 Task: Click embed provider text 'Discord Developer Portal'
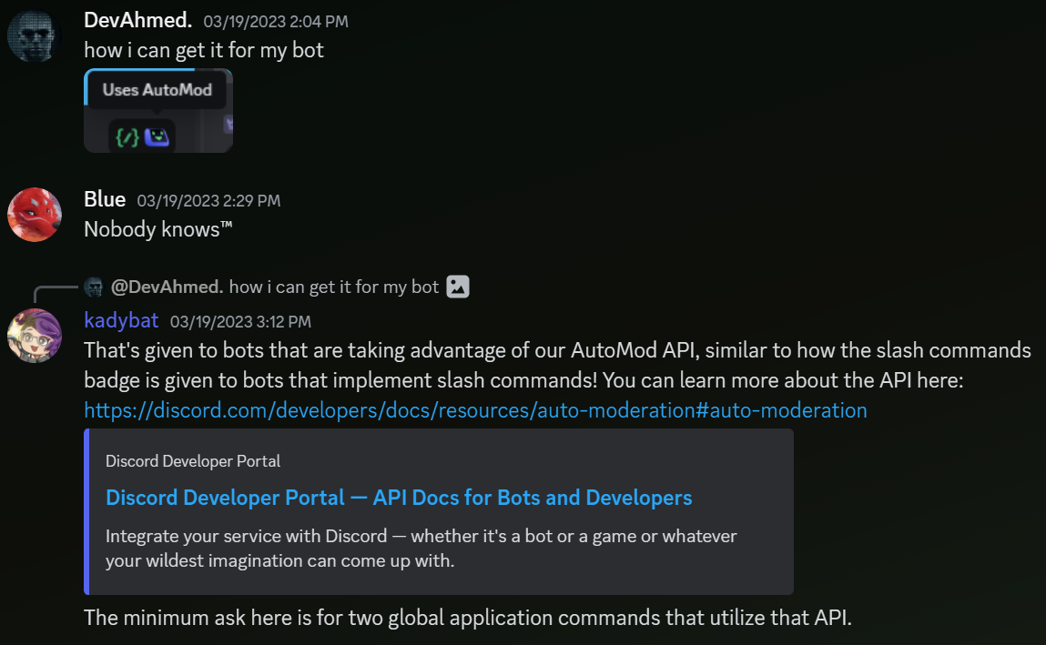point(193,461)
